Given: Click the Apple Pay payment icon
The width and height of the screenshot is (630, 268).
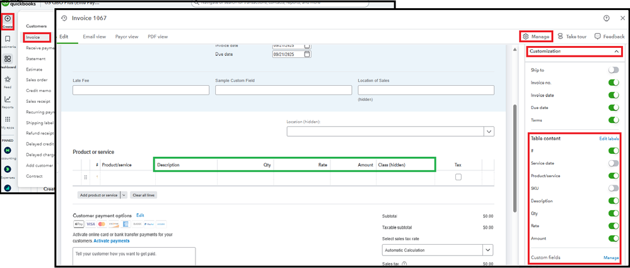Looking at the screenshot, I should pyautogui.click(x=79, y=224).
